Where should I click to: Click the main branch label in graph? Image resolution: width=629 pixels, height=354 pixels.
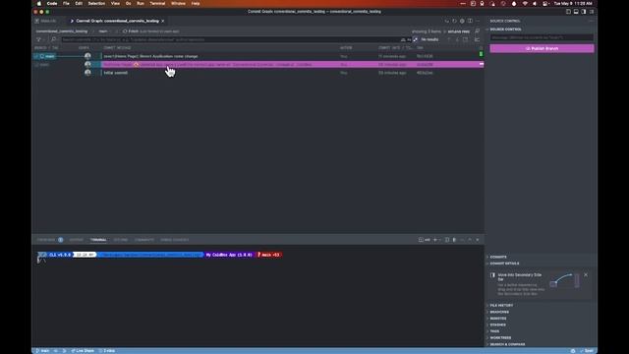(x=47, y=56)
